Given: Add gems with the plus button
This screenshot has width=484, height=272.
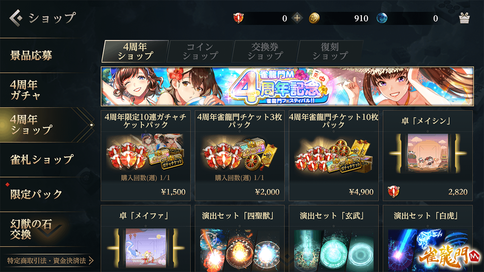Looking at the screenshot, I should 297,18.
